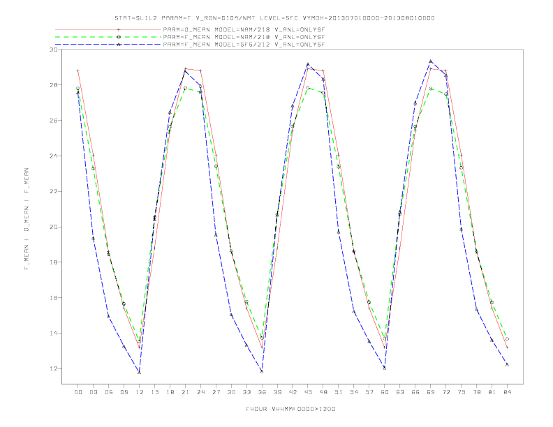This screenshot has width=553, height=427.
Task: Click the triangle marker in the blue legend line
Action: (119, 45)
